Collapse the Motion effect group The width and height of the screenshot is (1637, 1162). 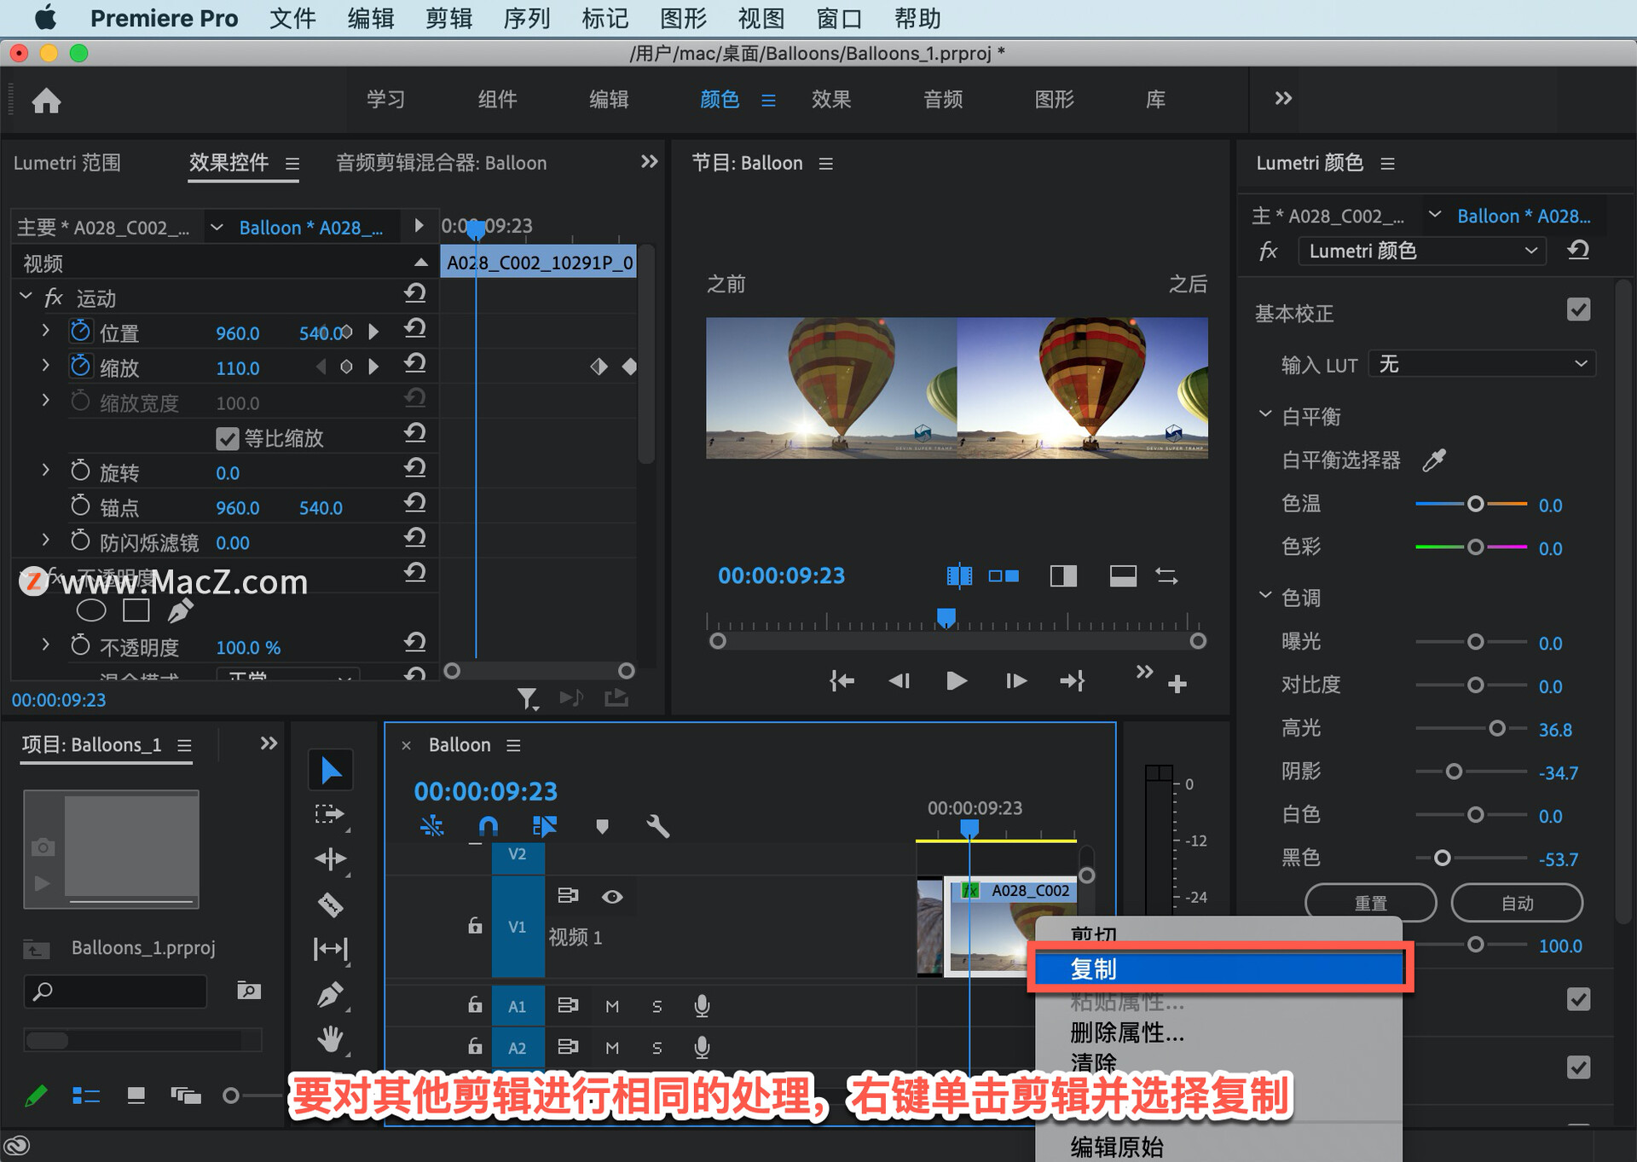pos(26,297)
